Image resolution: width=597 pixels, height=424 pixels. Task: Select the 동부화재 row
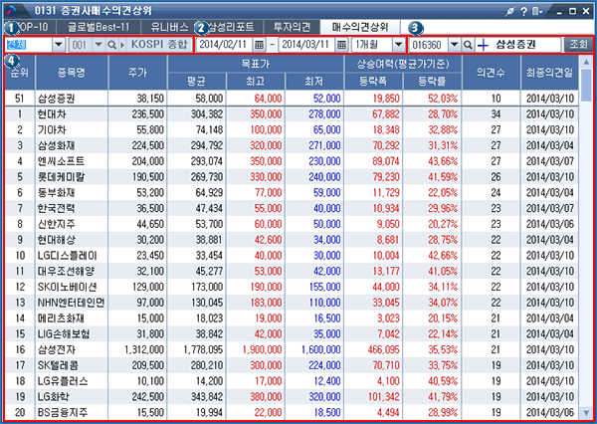click(292, 192)
